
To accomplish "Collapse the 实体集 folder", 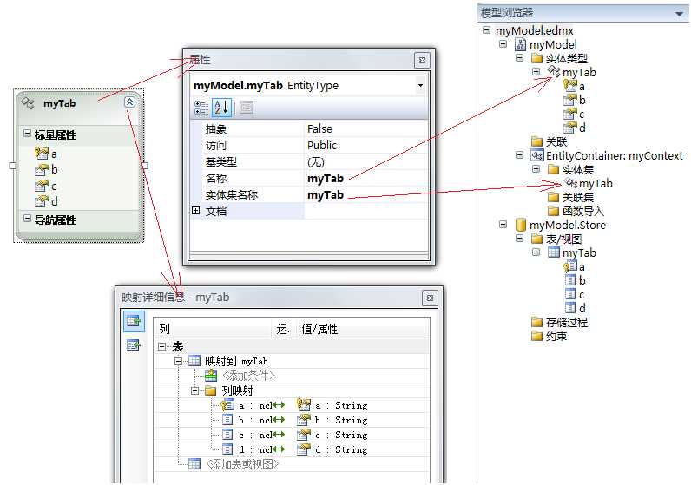I will point(536,168).
